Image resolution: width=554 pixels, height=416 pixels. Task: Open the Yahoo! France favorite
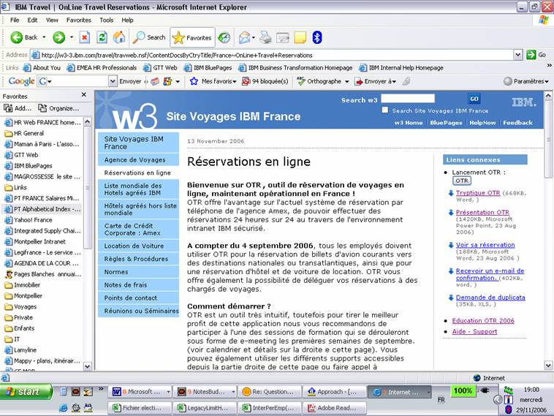click(x=29, y=220)
